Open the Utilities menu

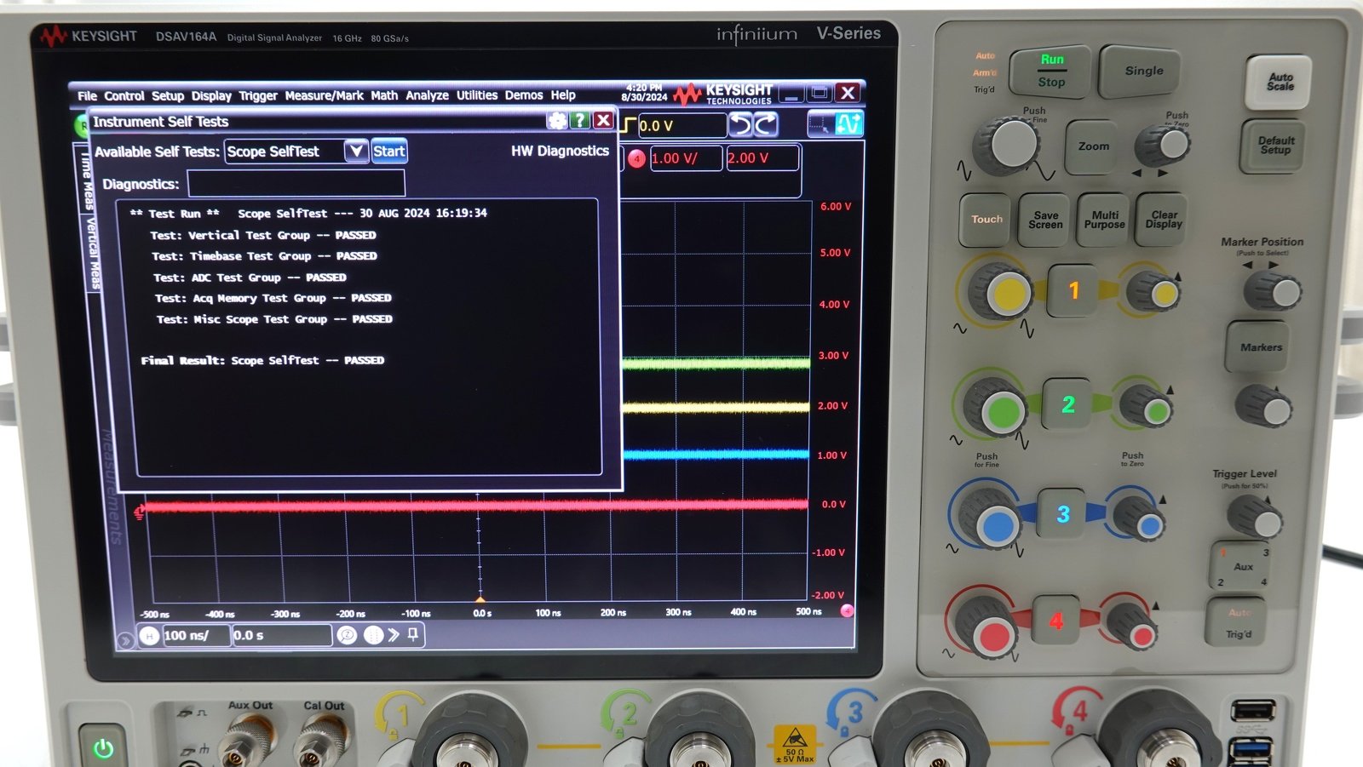[x=477, y=95]
